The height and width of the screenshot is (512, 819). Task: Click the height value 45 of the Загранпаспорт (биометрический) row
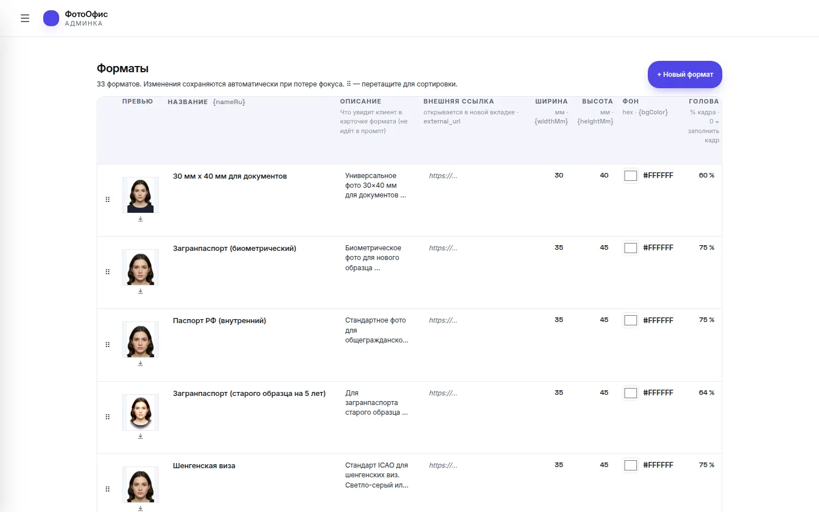[596, 247]
